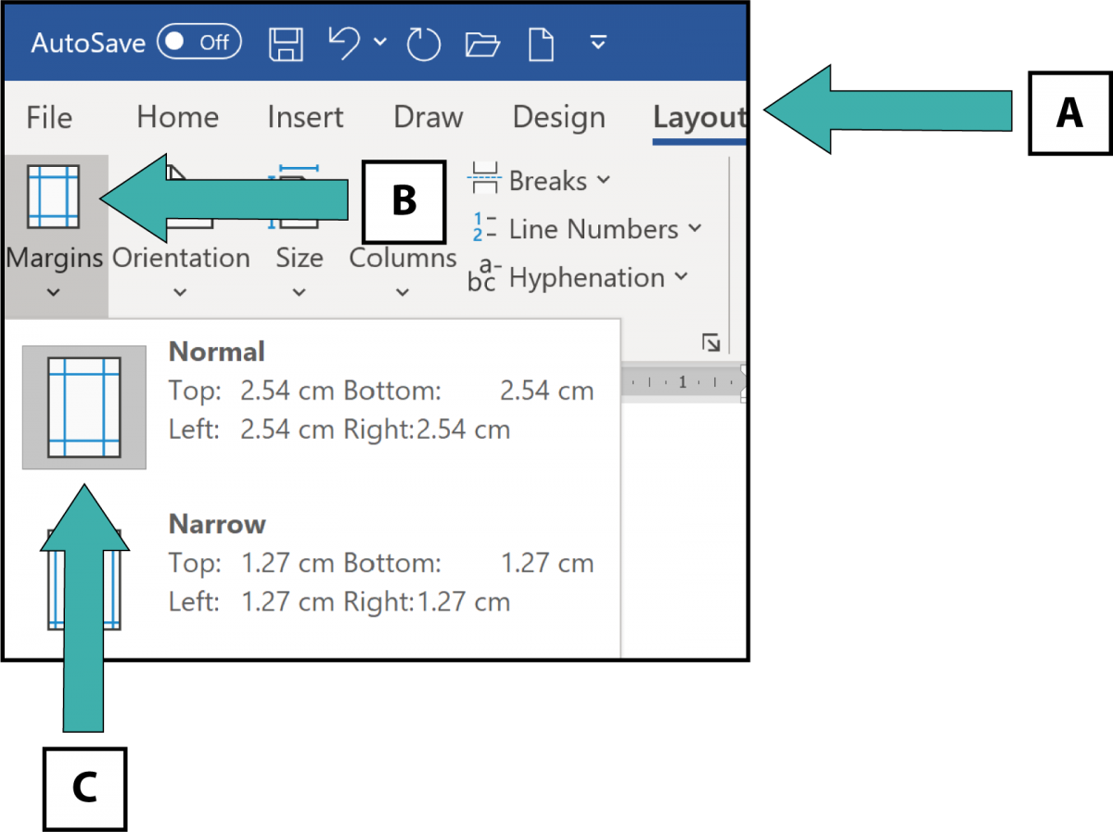The width and height of the screenshot is (1113, 832).
Task: Click the Line Numbers icon
Action: 484,229
